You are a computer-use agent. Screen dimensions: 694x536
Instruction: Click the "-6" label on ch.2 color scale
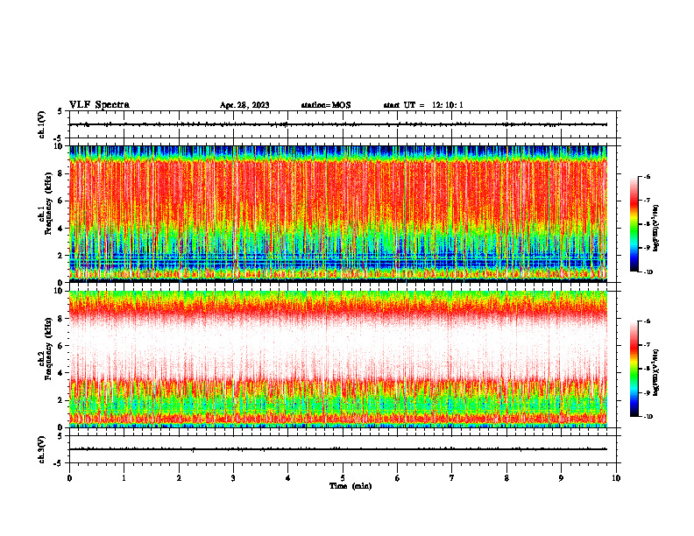[647, 321]
